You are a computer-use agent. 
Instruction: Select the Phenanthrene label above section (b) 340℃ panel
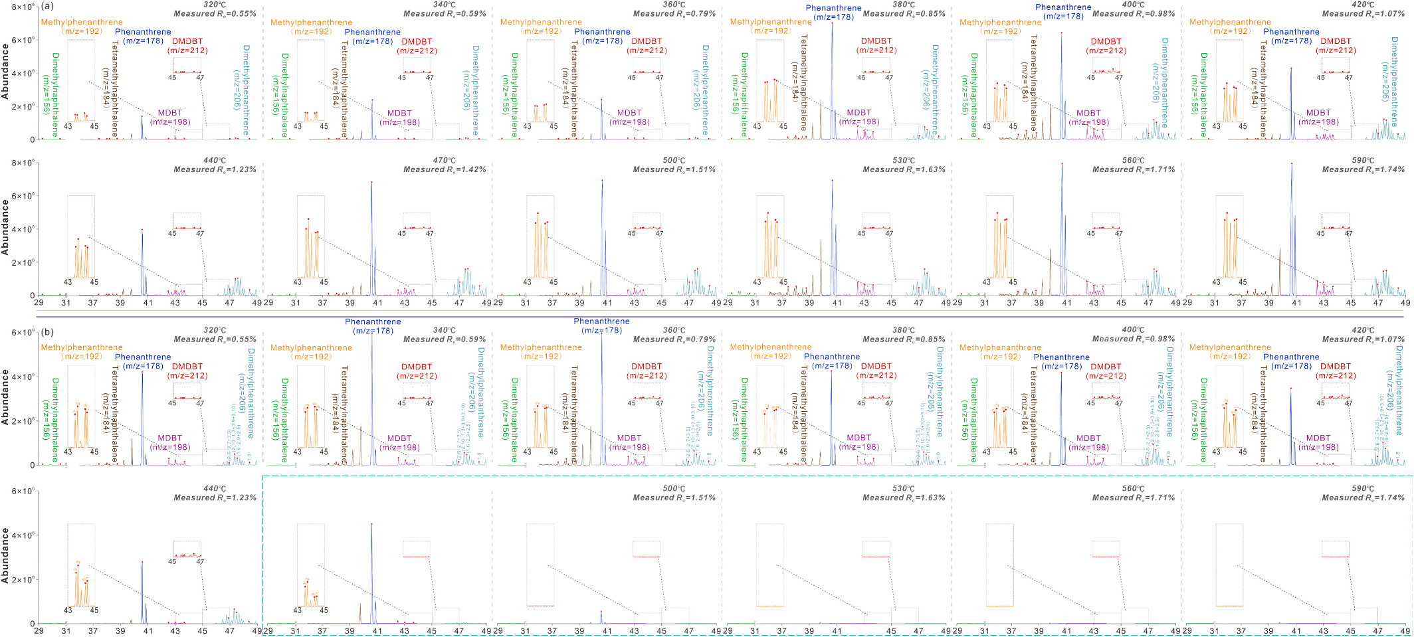click(373, 326)
